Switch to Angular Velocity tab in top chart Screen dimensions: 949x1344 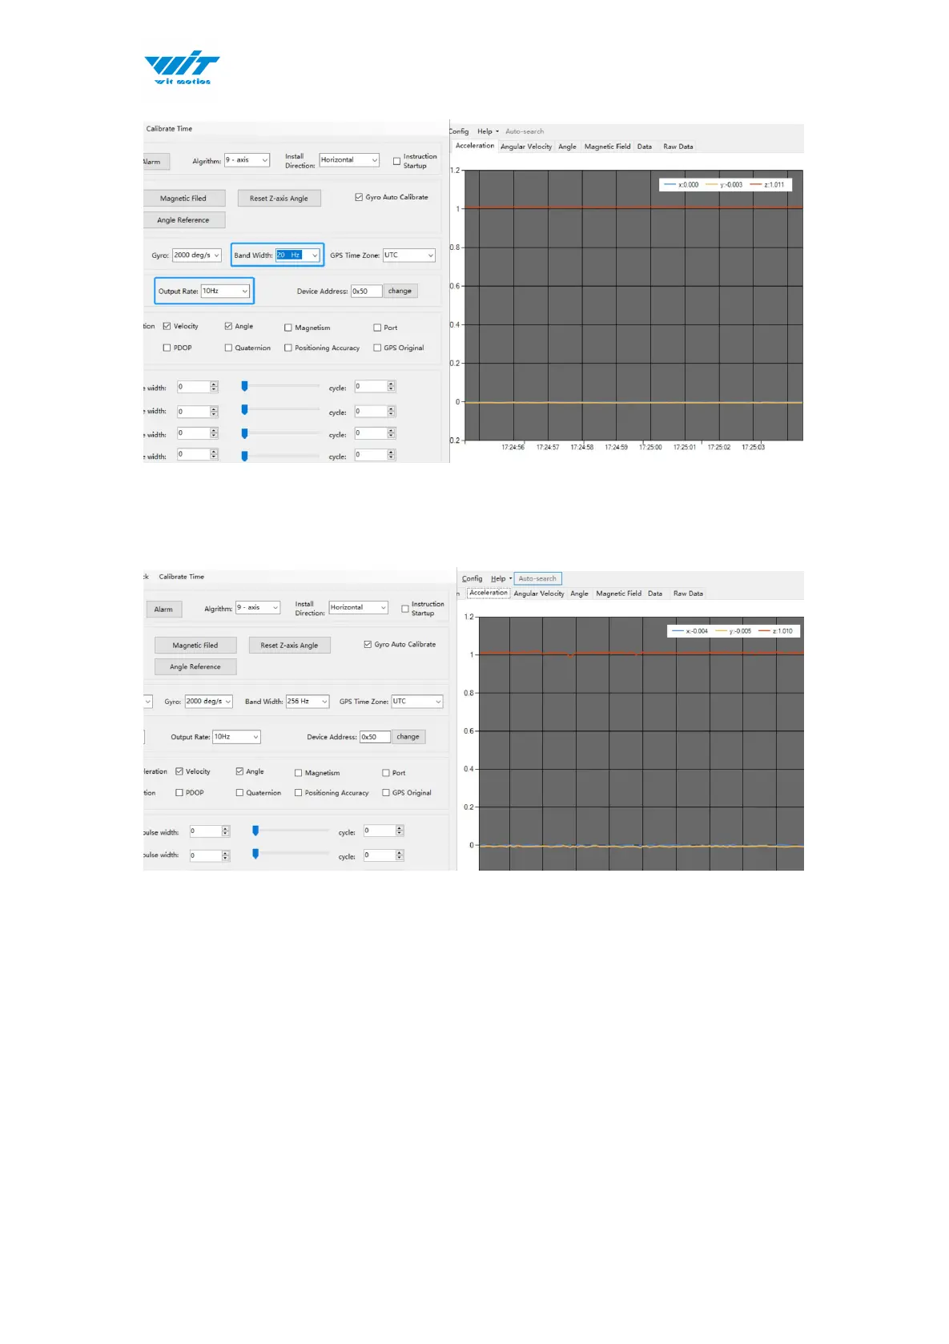click(526, 147)
